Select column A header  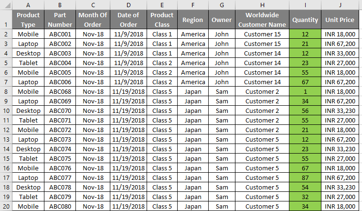pos(28,5)
